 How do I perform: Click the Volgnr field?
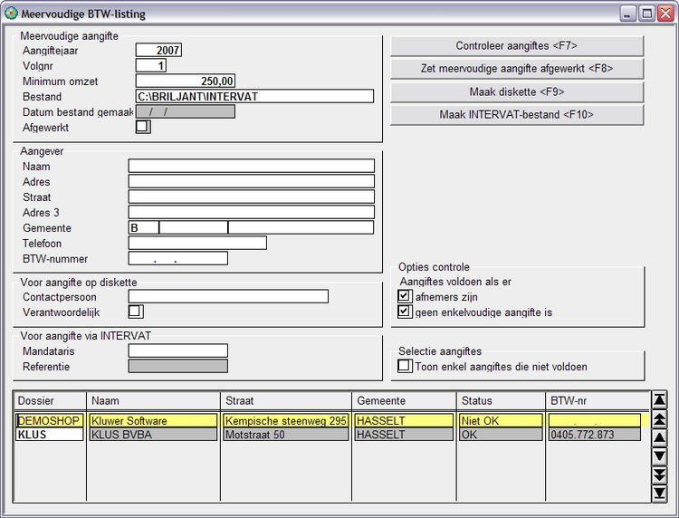150,66
